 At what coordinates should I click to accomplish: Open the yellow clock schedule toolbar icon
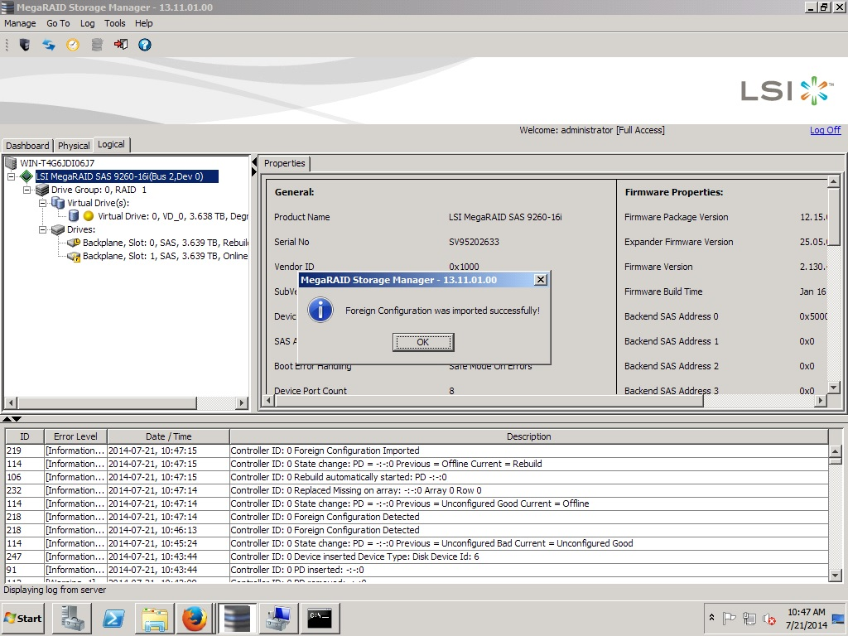click(73, 45)
